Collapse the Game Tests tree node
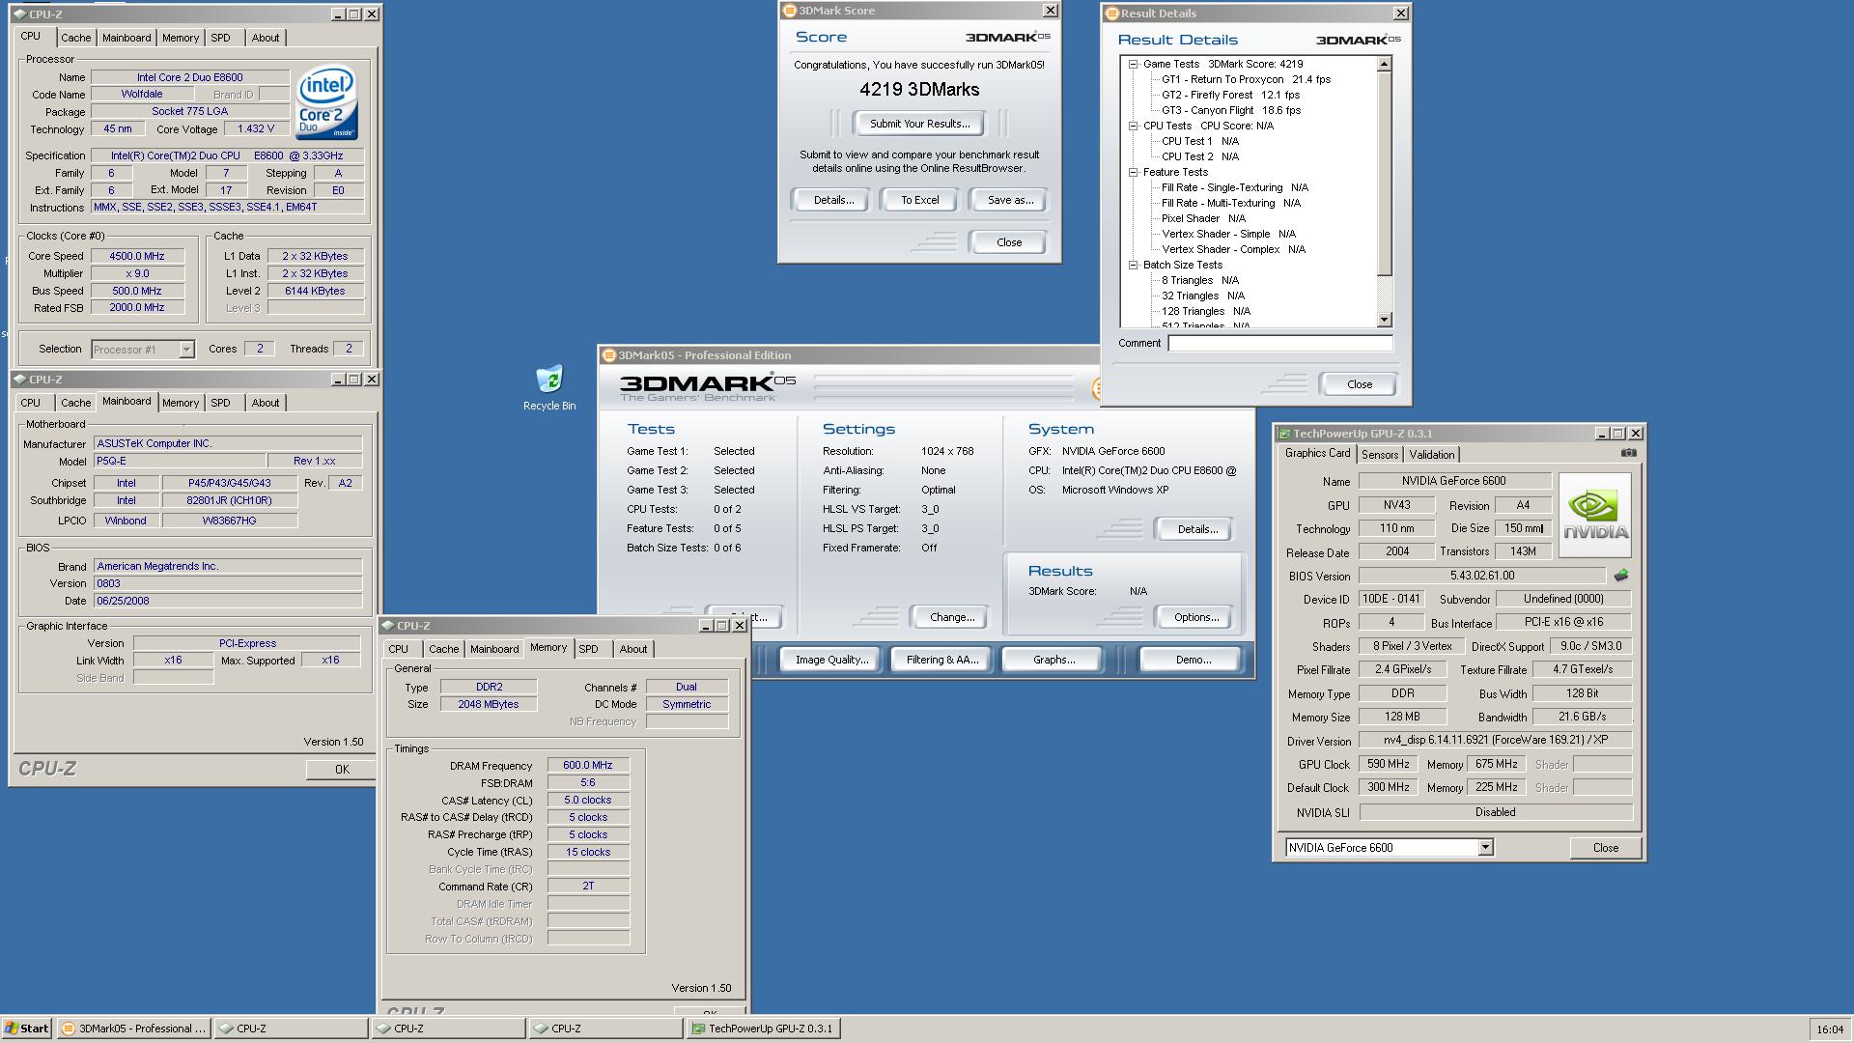The width and height of the screenshot is (1854, 1043). point(1134,64)
